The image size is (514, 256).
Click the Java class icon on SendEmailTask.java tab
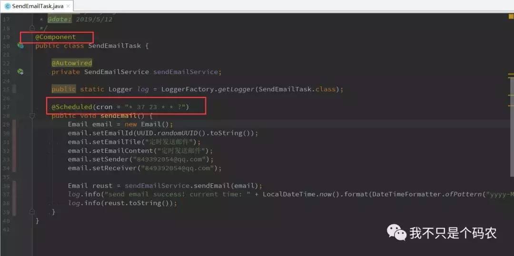click(x=7, y=6)
